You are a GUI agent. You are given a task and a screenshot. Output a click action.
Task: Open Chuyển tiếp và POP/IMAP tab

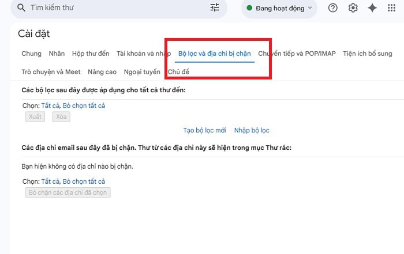tap(297, 54)
